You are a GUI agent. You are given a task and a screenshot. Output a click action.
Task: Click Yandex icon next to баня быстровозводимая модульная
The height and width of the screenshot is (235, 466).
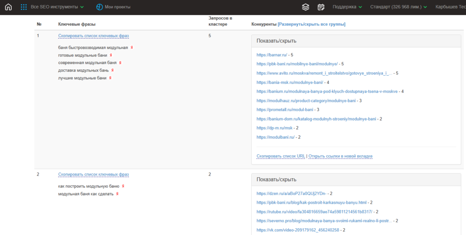click(132, 48)
